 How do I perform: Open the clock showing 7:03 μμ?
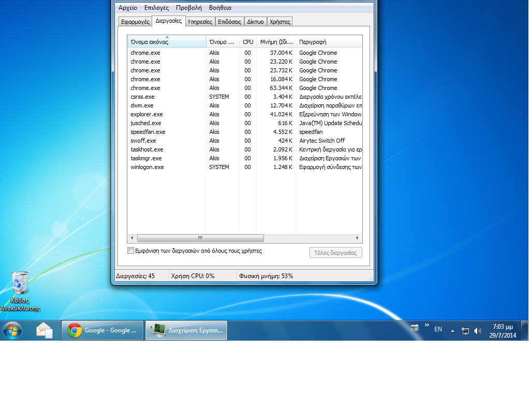coord(503,331)
